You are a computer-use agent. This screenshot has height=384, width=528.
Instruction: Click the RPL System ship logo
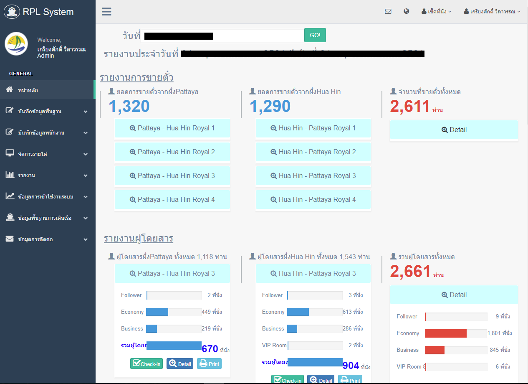tap(12, 12)
